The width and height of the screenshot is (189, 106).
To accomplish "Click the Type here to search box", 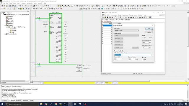I will click(22, 104).
